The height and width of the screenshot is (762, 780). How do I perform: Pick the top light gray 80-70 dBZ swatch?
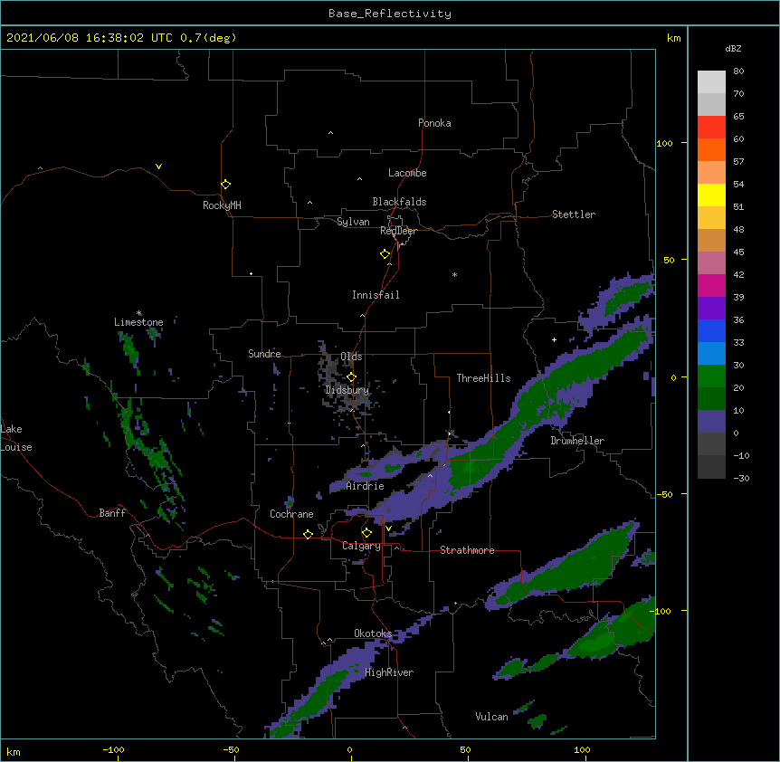click(x=711, y=82)
